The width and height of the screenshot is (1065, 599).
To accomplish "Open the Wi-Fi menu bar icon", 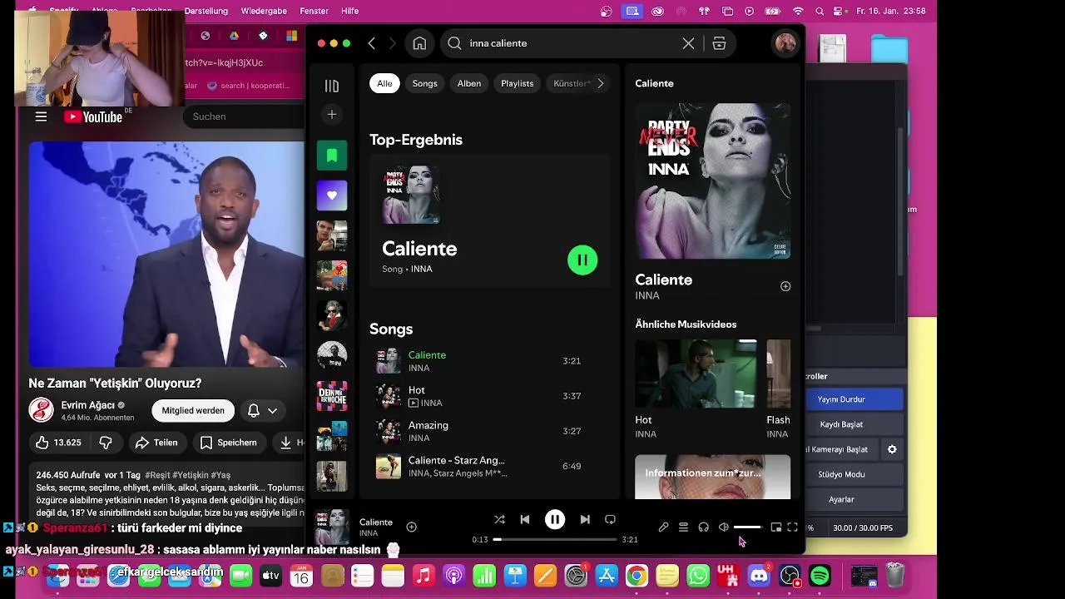I will 799,11.
